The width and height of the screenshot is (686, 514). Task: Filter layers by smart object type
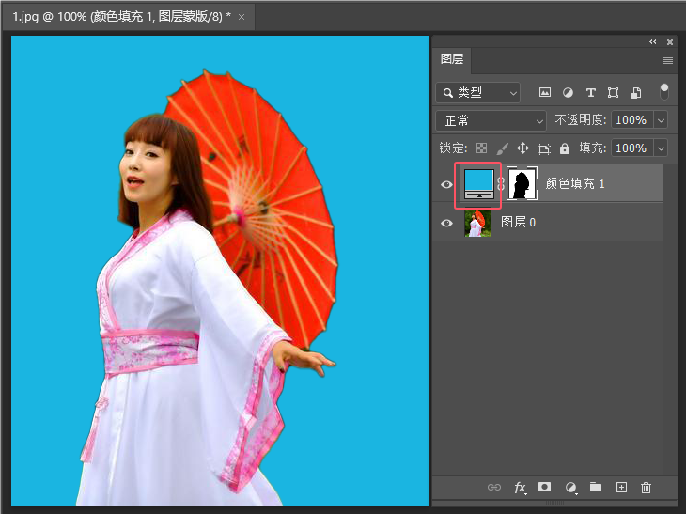click(635, 92)
